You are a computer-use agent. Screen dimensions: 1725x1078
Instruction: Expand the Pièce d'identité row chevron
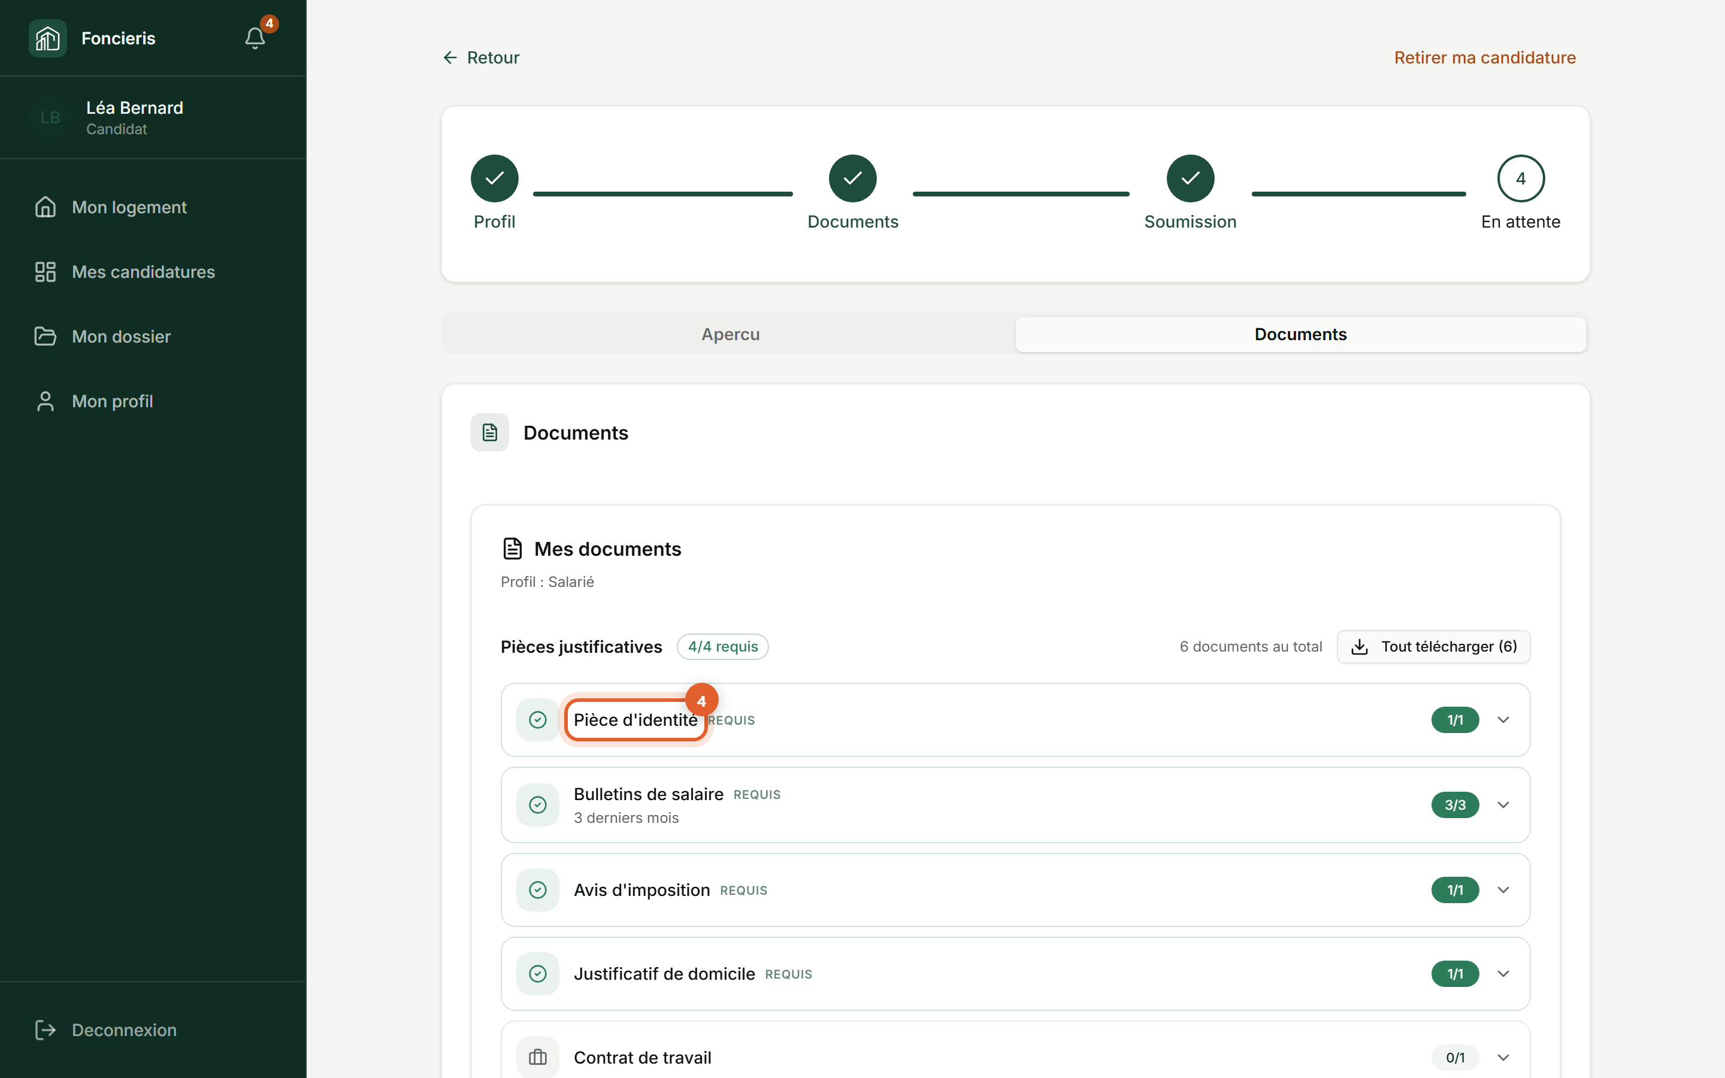(x=1503, y=720)
